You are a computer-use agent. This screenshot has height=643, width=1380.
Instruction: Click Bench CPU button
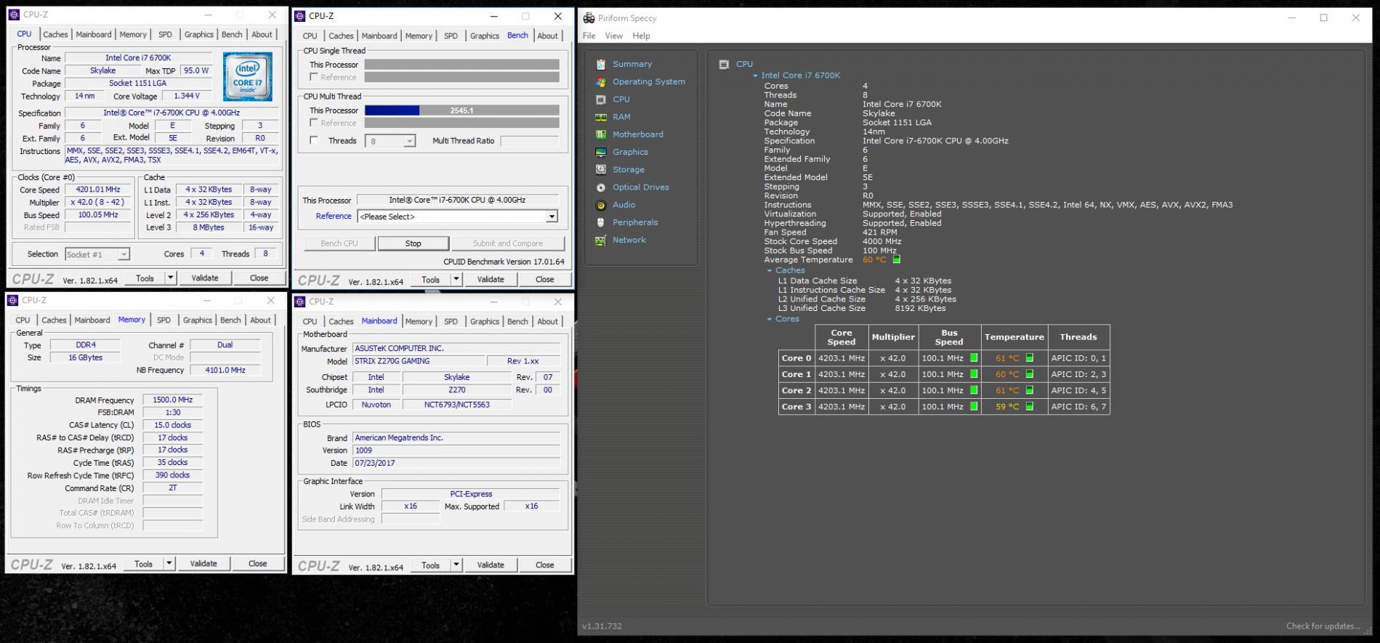339,243
